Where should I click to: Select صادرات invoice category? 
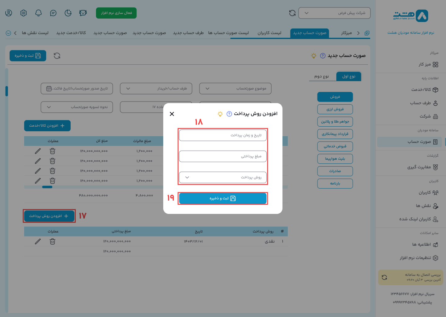coord(335,171)
